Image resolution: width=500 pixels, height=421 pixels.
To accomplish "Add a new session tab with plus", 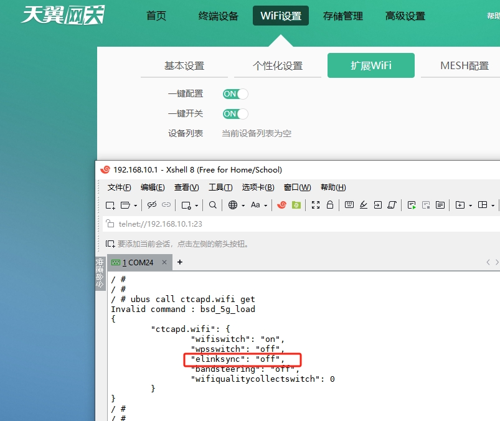I will (x=180, y=262).
